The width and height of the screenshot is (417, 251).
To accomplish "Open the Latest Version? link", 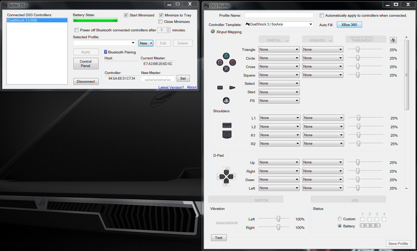I will pyautogui.click(x=171, y=87).
